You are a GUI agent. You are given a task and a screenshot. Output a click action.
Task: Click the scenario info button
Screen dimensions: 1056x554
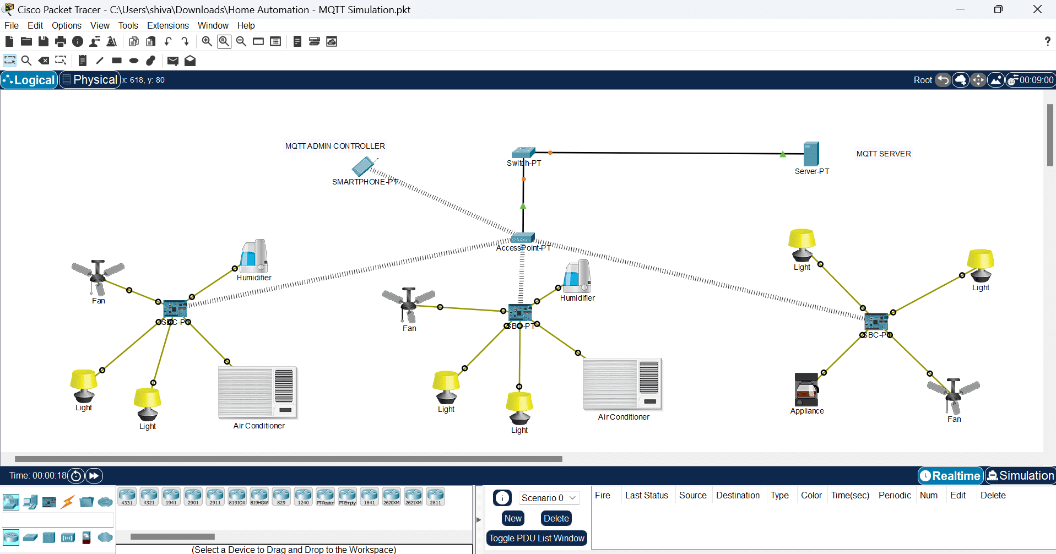coord(502,498)
